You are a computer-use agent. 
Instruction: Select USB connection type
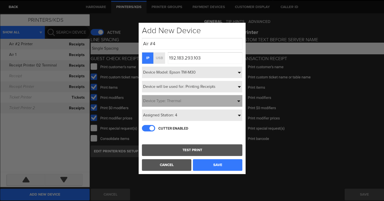click(159, 58)
